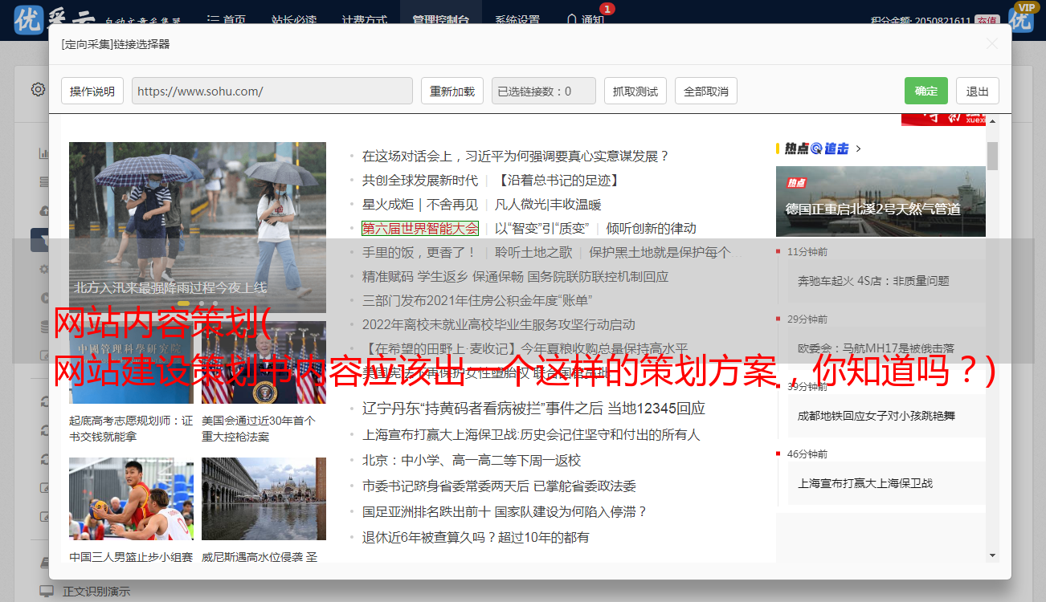Open the rainy street umbrella news image
1046x602 pixels.
(x=197, y=226)
